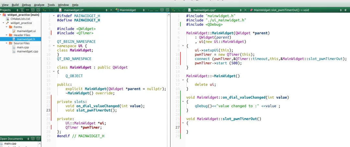
Task: Fold the #ifndef block at line 1
Action: 53,16
